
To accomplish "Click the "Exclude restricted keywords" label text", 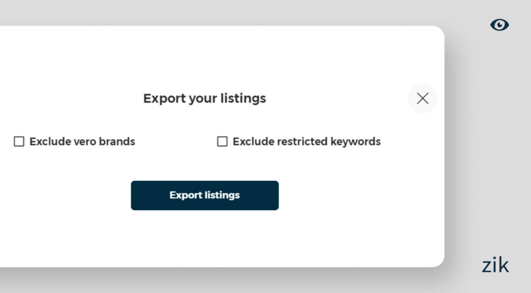I will click(306, 141).
